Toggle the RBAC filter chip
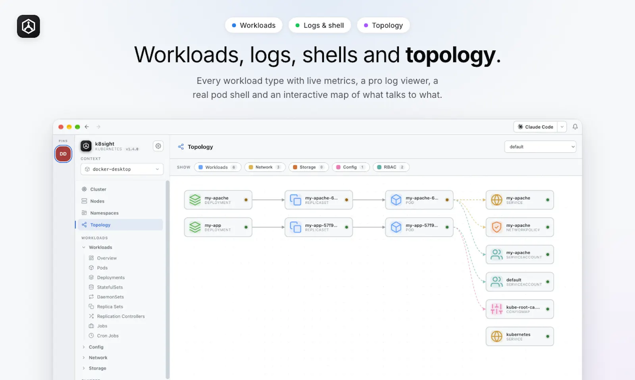Viewport: 635px width, 380px height. coord(391,167)
